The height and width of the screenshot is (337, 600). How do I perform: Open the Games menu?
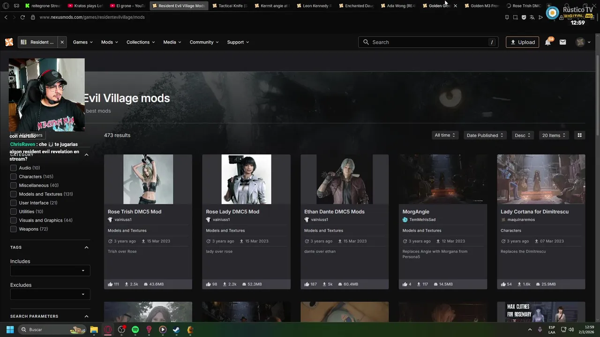(x=82, y=42)
